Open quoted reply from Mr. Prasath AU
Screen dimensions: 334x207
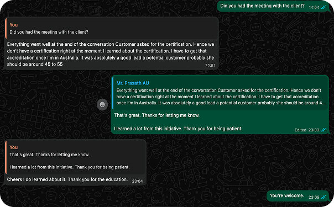[221, 93]
